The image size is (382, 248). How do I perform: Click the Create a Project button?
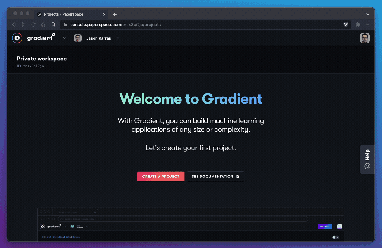(x=161, y=176)
